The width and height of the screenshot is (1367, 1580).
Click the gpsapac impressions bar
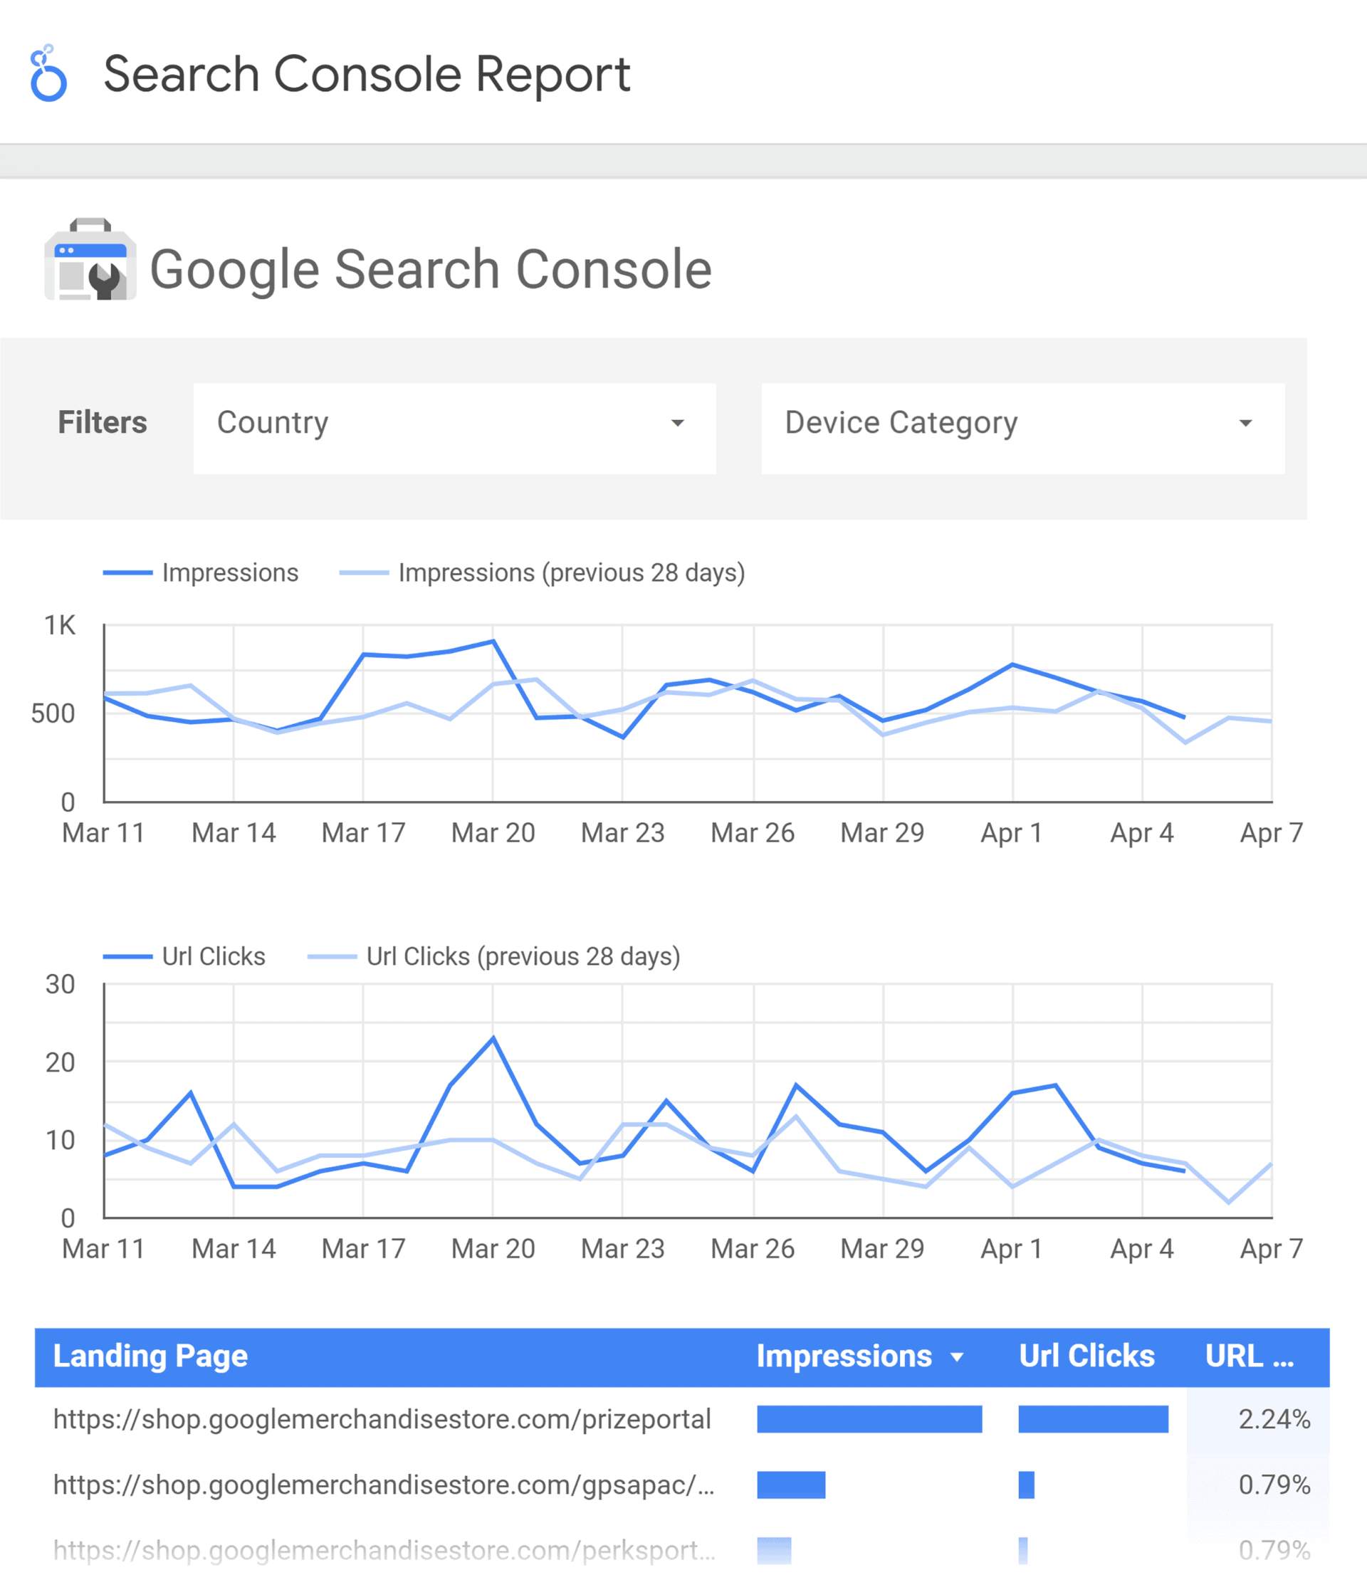pos(791,1485)
